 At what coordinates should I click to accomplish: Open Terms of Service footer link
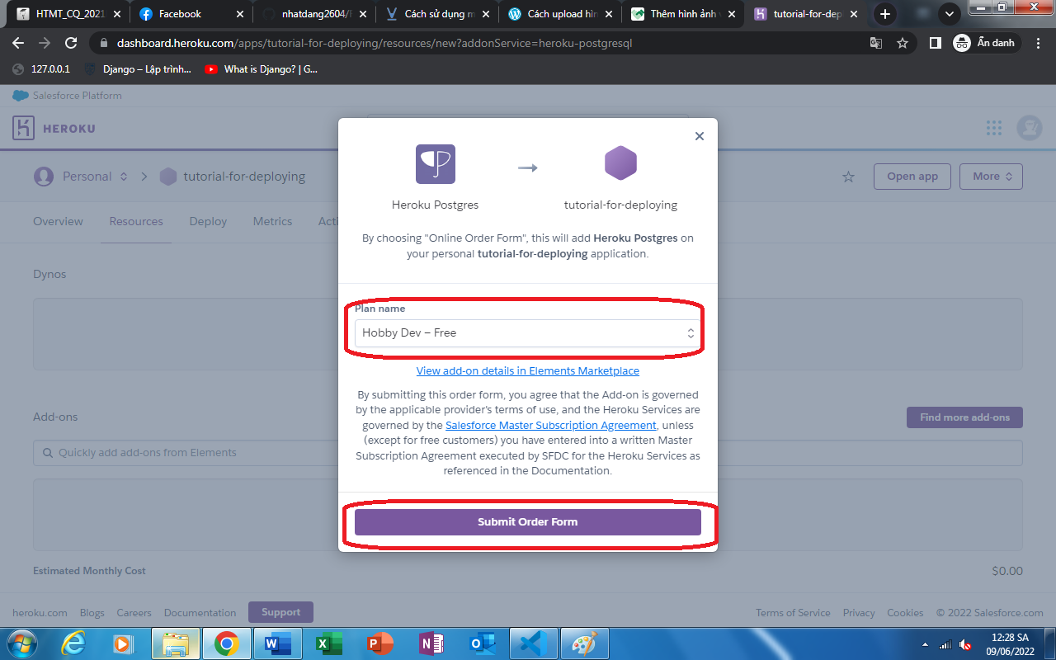[x=793, y=613]
